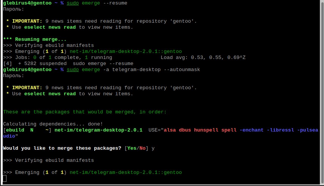Click the 'Load avg: 0.53, 0.55, 0.69^Z' text

[x=203, y=57]
